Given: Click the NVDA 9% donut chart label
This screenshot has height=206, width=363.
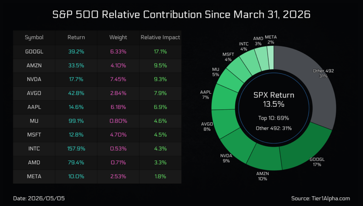Looking at the screenshot, I should (226, 158).
